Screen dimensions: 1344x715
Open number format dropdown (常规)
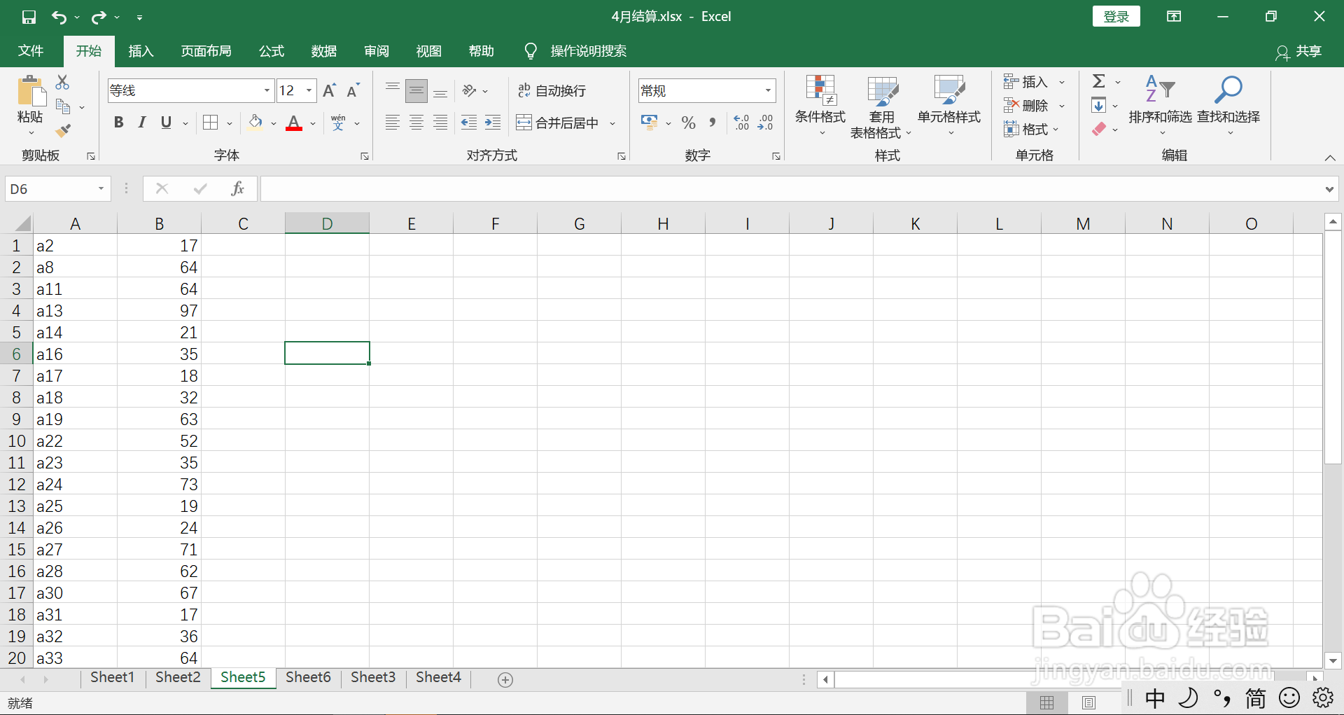tap(768, 90)
